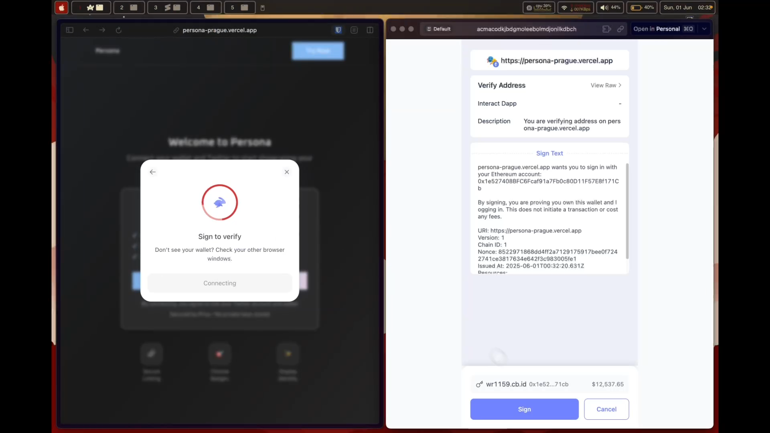Open the volume 44% indicator

[x=610, y=8]
